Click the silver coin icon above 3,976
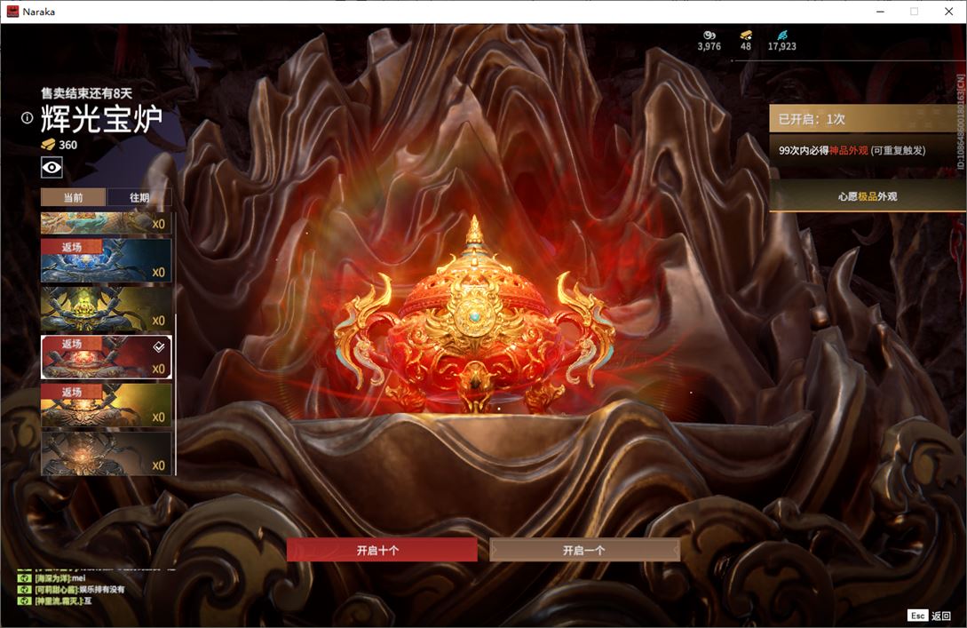Screen dimensions: 967x628 point(709,36)
